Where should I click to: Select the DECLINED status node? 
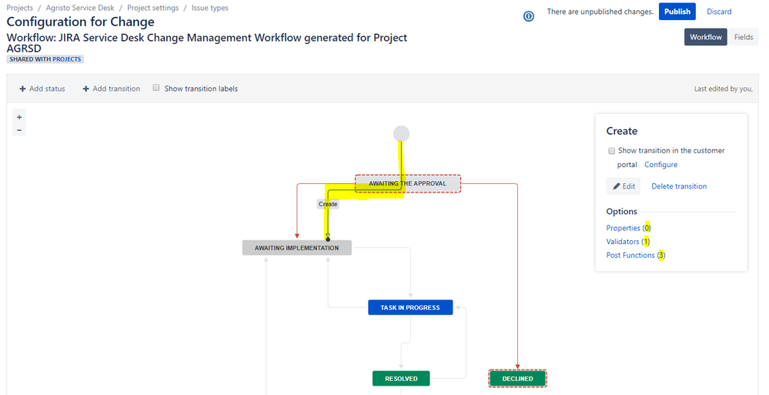tap(517, 379)
